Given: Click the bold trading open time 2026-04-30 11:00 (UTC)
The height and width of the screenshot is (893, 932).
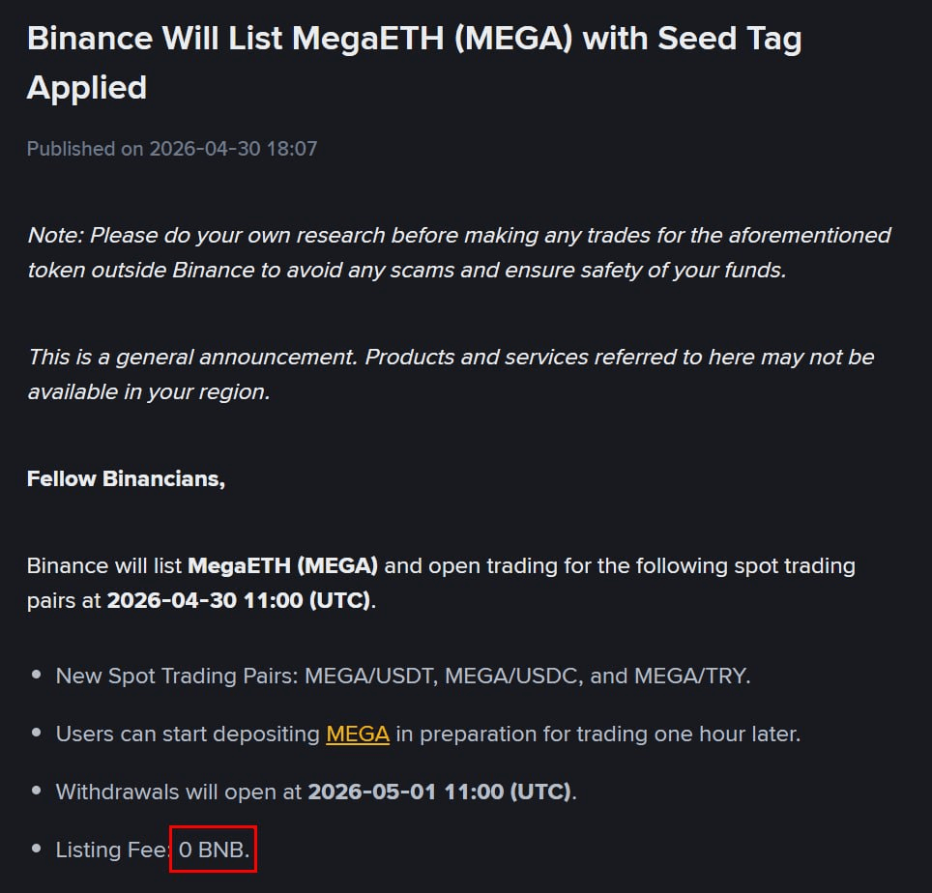Looking at the screenshot, I should pyautogui.click(x=239, y=599).
